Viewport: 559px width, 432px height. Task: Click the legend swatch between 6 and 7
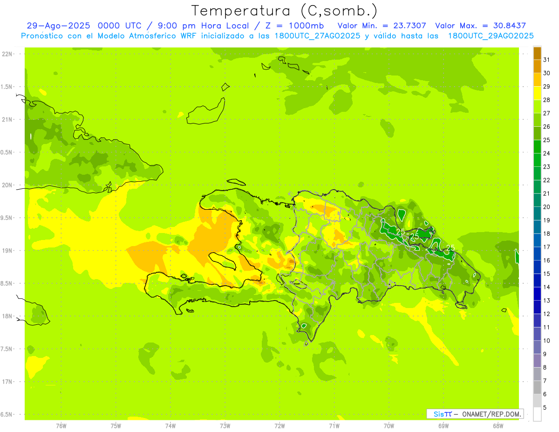537,387
